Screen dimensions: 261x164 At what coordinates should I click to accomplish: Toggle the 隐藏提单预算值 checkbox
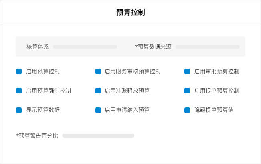pos(187,110)
